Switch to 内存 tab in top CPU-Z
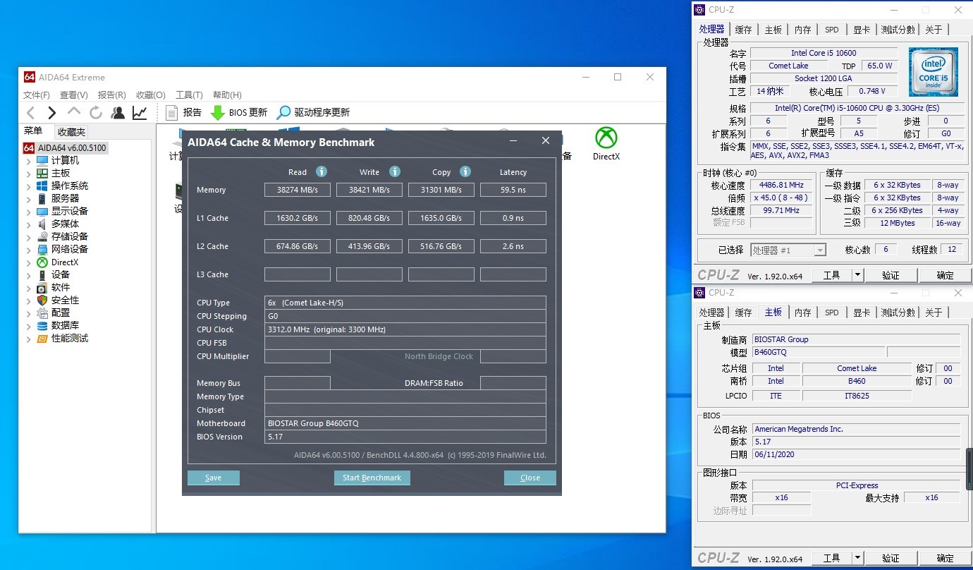Viewport: 973px width, 570px height. 802,30
